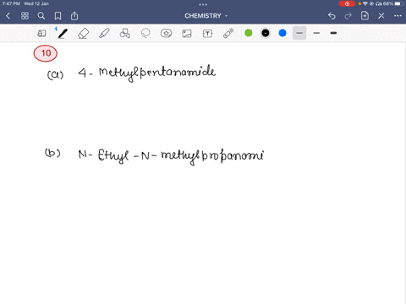
Task: Select the thickest stroke width
Action: click(x=333, y=33)
